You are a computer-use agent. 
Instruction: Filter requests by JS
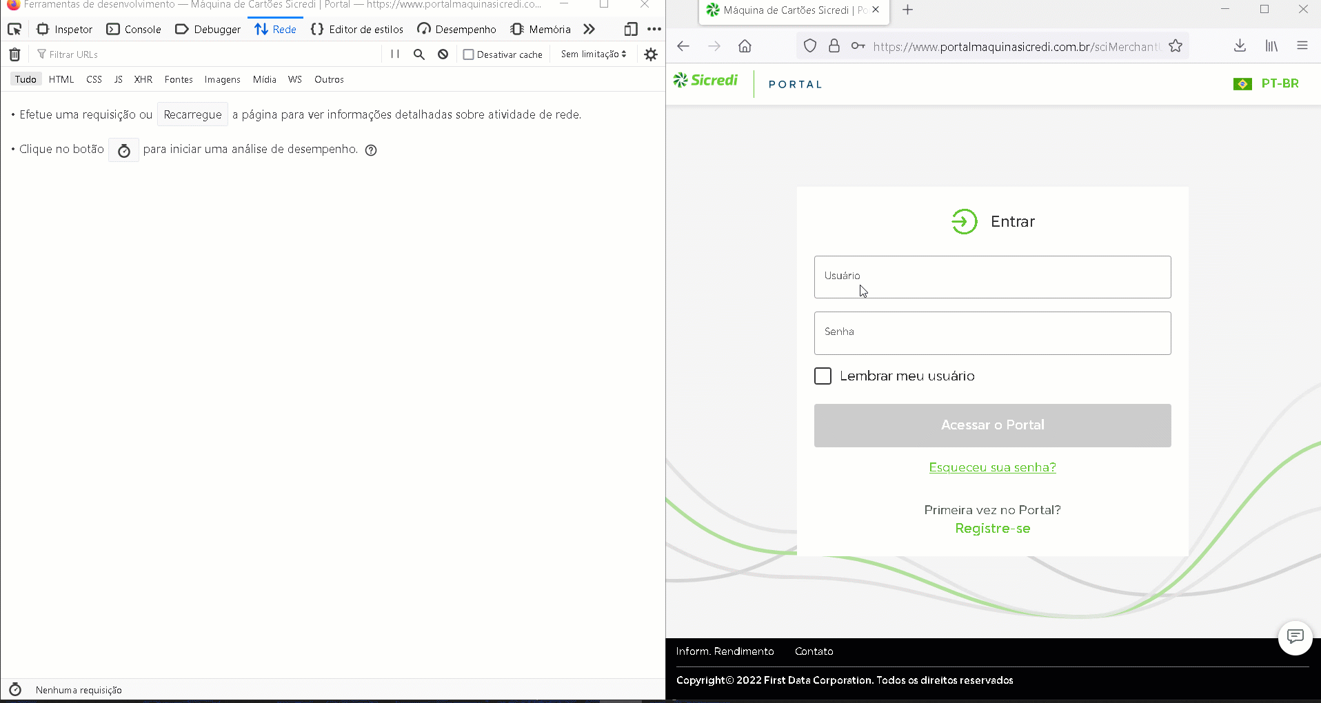(119, 79)
